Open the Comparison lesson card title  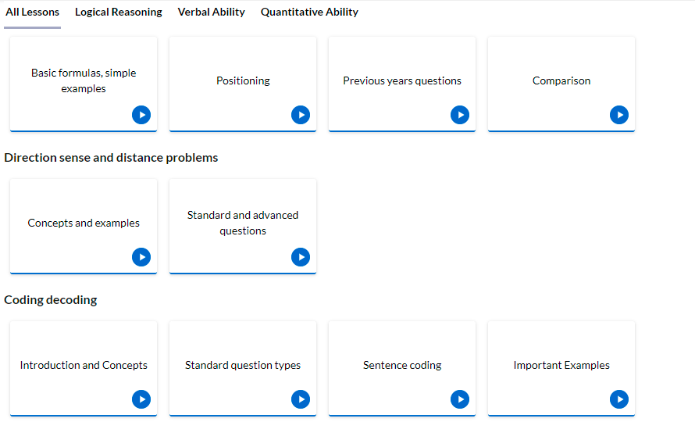[561, 80]
